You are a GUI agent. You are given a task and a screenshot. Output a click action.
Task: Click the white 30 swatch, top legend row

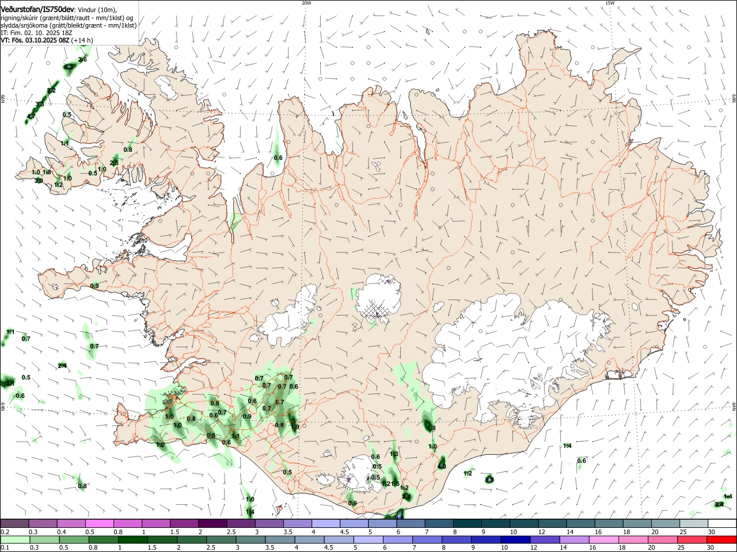722,524
